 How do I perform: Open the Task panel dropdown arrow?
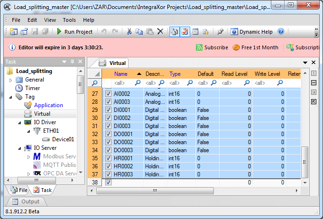(65, 62)
